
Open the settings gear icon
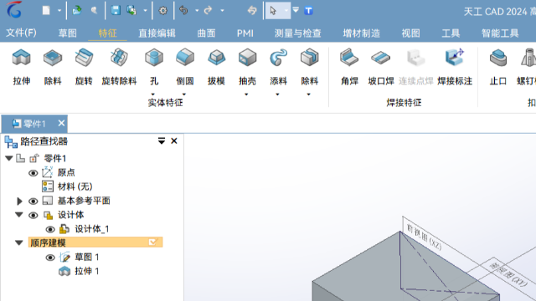point(163,11)
